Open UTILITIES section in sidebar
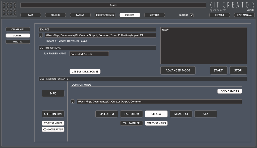Screen dimensions: 257x148 (x=18, y=42)
